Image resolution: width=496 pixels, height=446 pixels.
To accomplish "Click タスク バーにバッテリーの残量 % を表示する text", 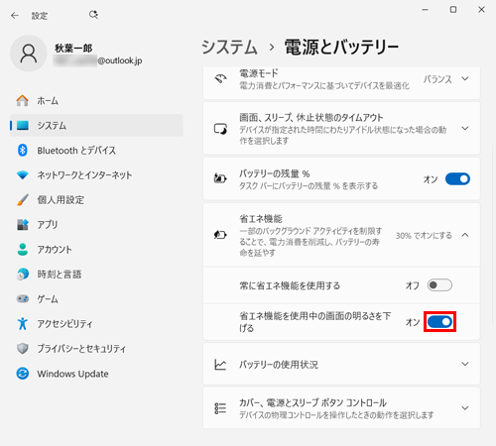I will coord(309,186).
